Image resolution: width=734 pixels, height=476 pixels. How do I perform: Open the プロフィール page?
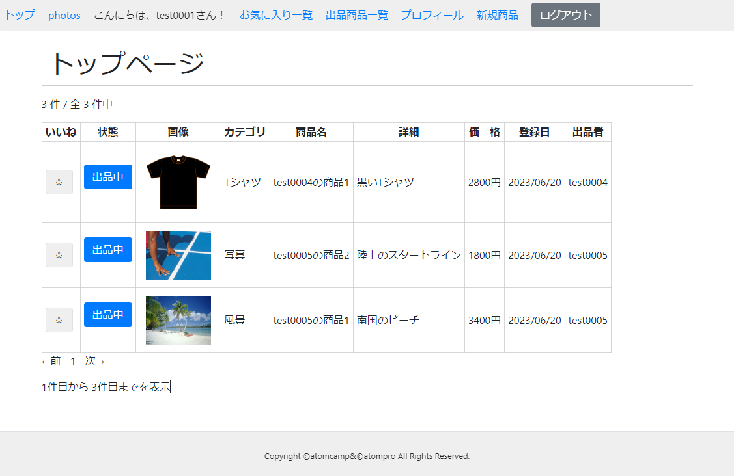(x=432, y=15)
